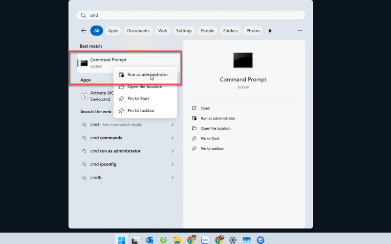Open the three-dots options menu
Viewport: 391px width, 244px height.
coord(300,31)
